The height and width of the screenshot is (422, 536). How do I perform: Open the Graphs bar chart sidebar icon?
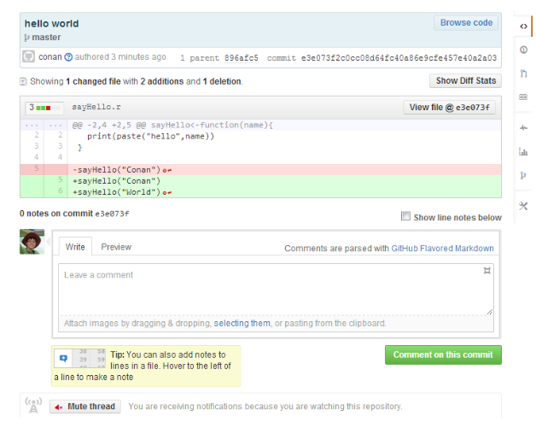pyautogui.click(x=523, y=152)
